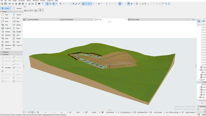206x116 pixels.
Task: Click inside the Search Project field
Action: pyautogui.click(x=202, y=24)
